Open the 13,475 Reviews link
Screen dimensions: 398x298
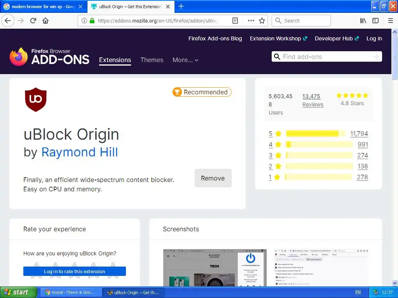(x=313, y=100)
